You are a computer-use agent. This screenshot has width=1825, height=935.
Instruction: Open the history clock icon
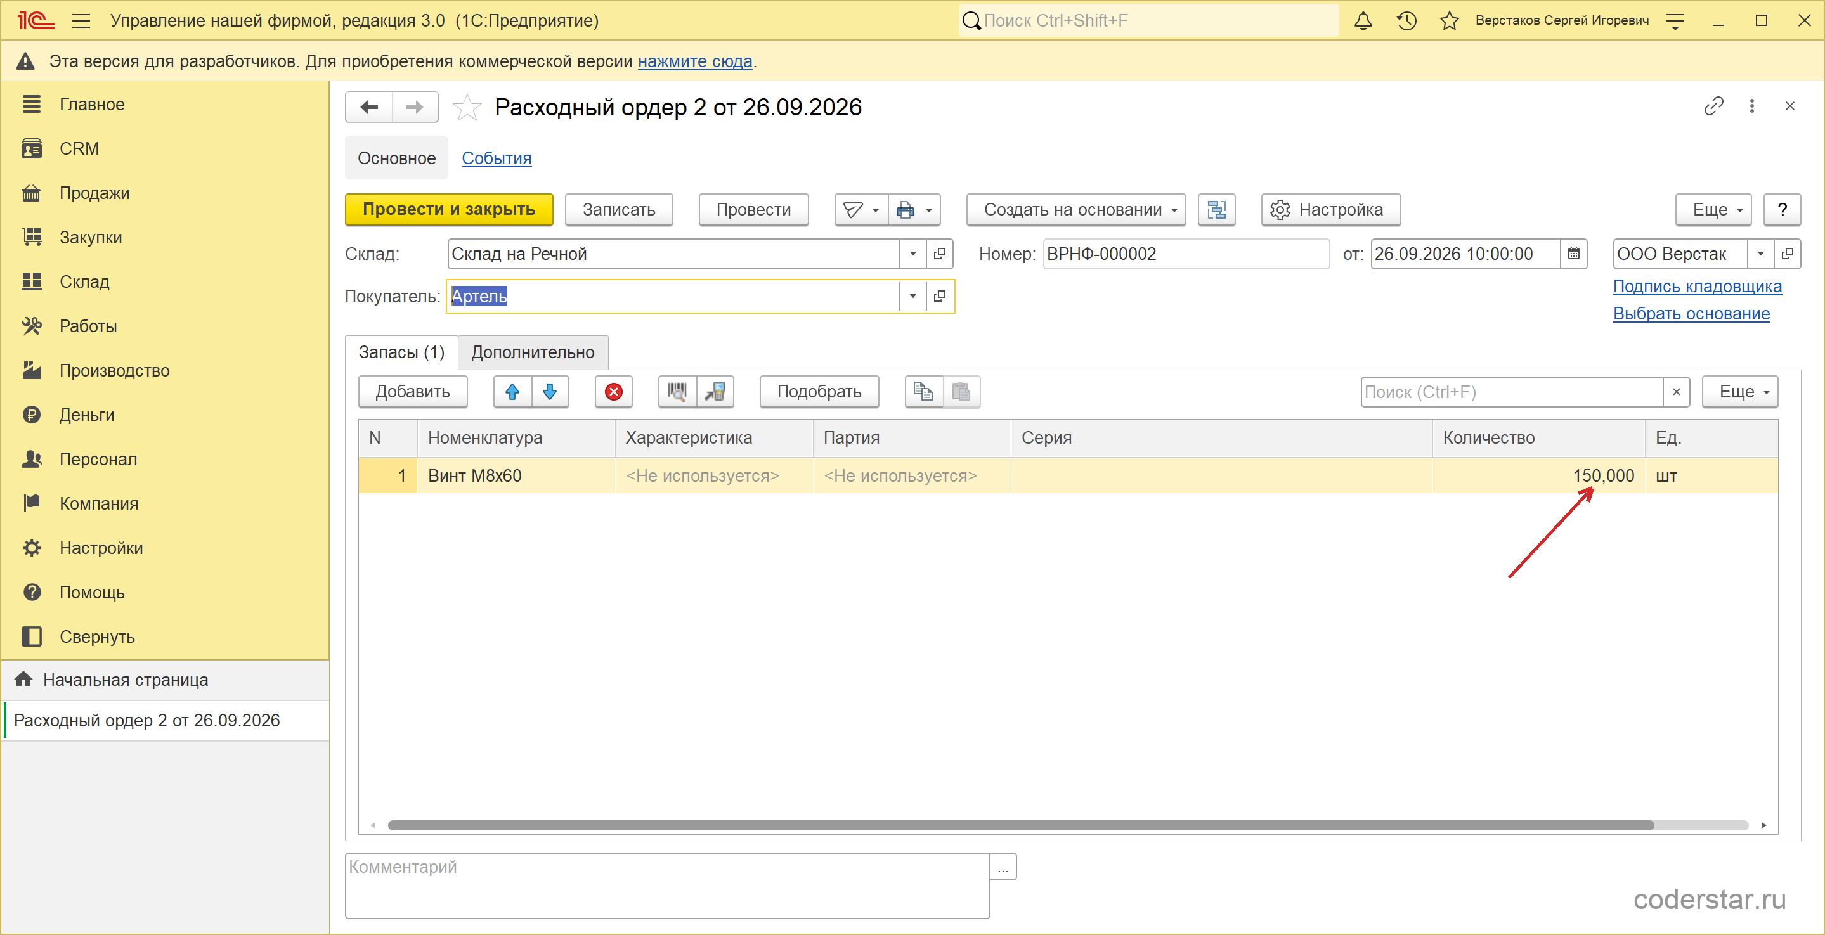coord(1406,20)
